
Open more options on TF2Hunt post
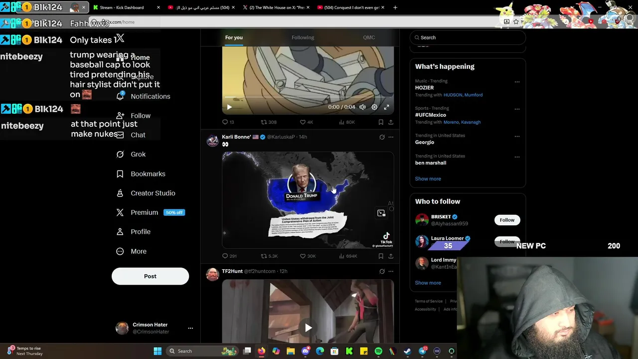pos(391,271)
